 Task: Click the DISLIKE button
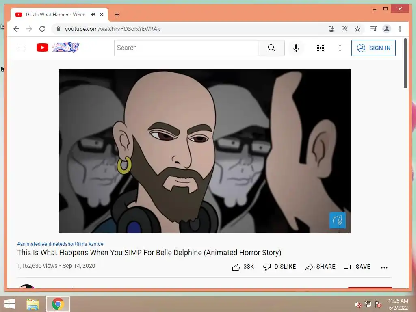tap(279, 266)
